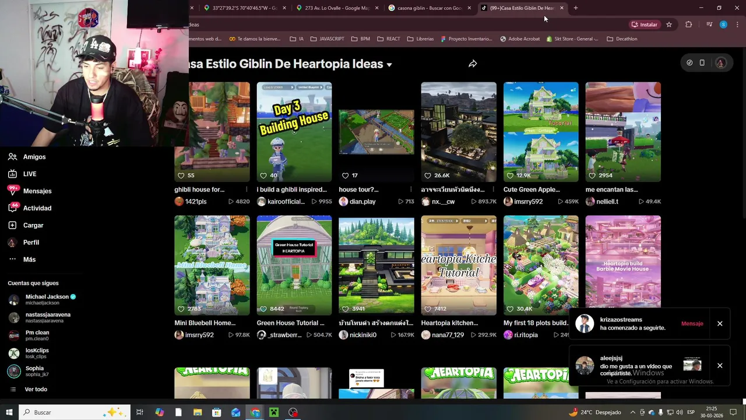Close the casona giblin search tab
Viewport: 746px width, 420px height.
[x=469, y=8]
